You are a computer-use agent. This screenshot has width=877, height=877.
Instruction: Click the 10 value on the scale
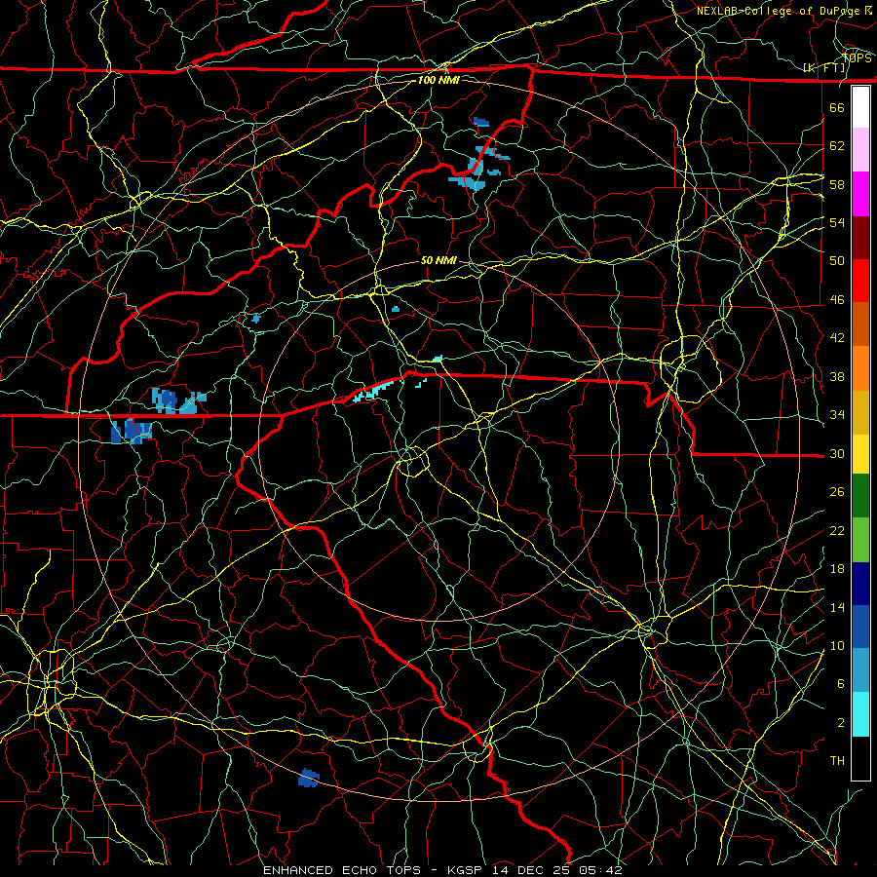click(x=837, y=645)
